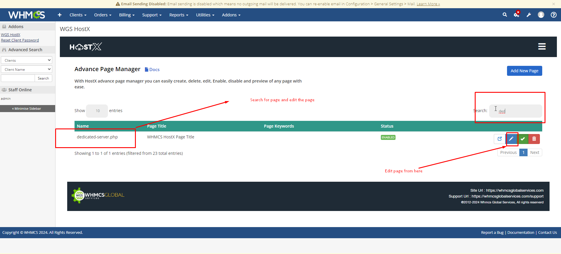Image resolution: width=561 pixels, height=254 pixels.
Task: Open the user account avatar icon
Action: pos(541,15)
